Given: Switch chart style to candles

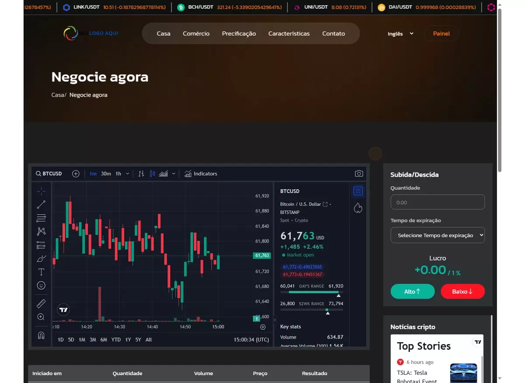Looking at the screenshot, I should [x=152, y=174].
